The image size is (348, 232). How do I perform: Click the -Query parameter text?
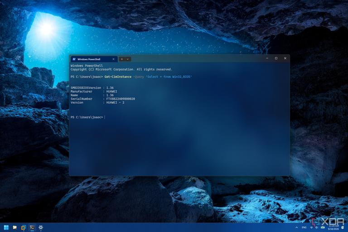point(139,77)
